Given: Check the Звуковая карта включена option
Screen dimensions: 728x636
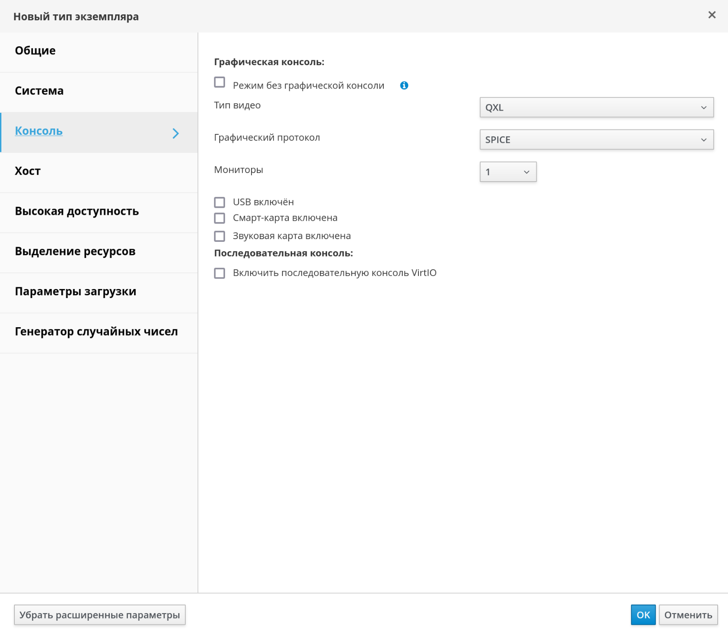Looking at the screenshot, I should (220, 236).
